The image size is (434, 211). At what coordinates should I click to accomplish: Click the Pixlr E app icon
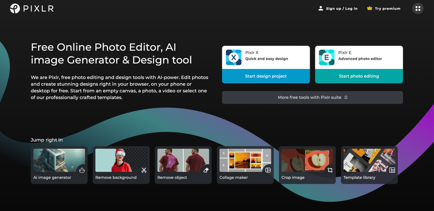pos(327,57)
